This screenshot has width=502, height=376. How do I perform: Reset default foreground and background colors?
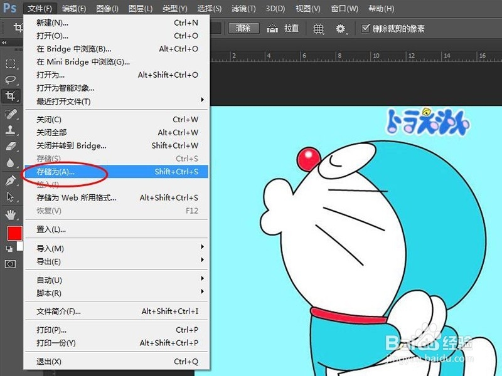tap(9, 248)
